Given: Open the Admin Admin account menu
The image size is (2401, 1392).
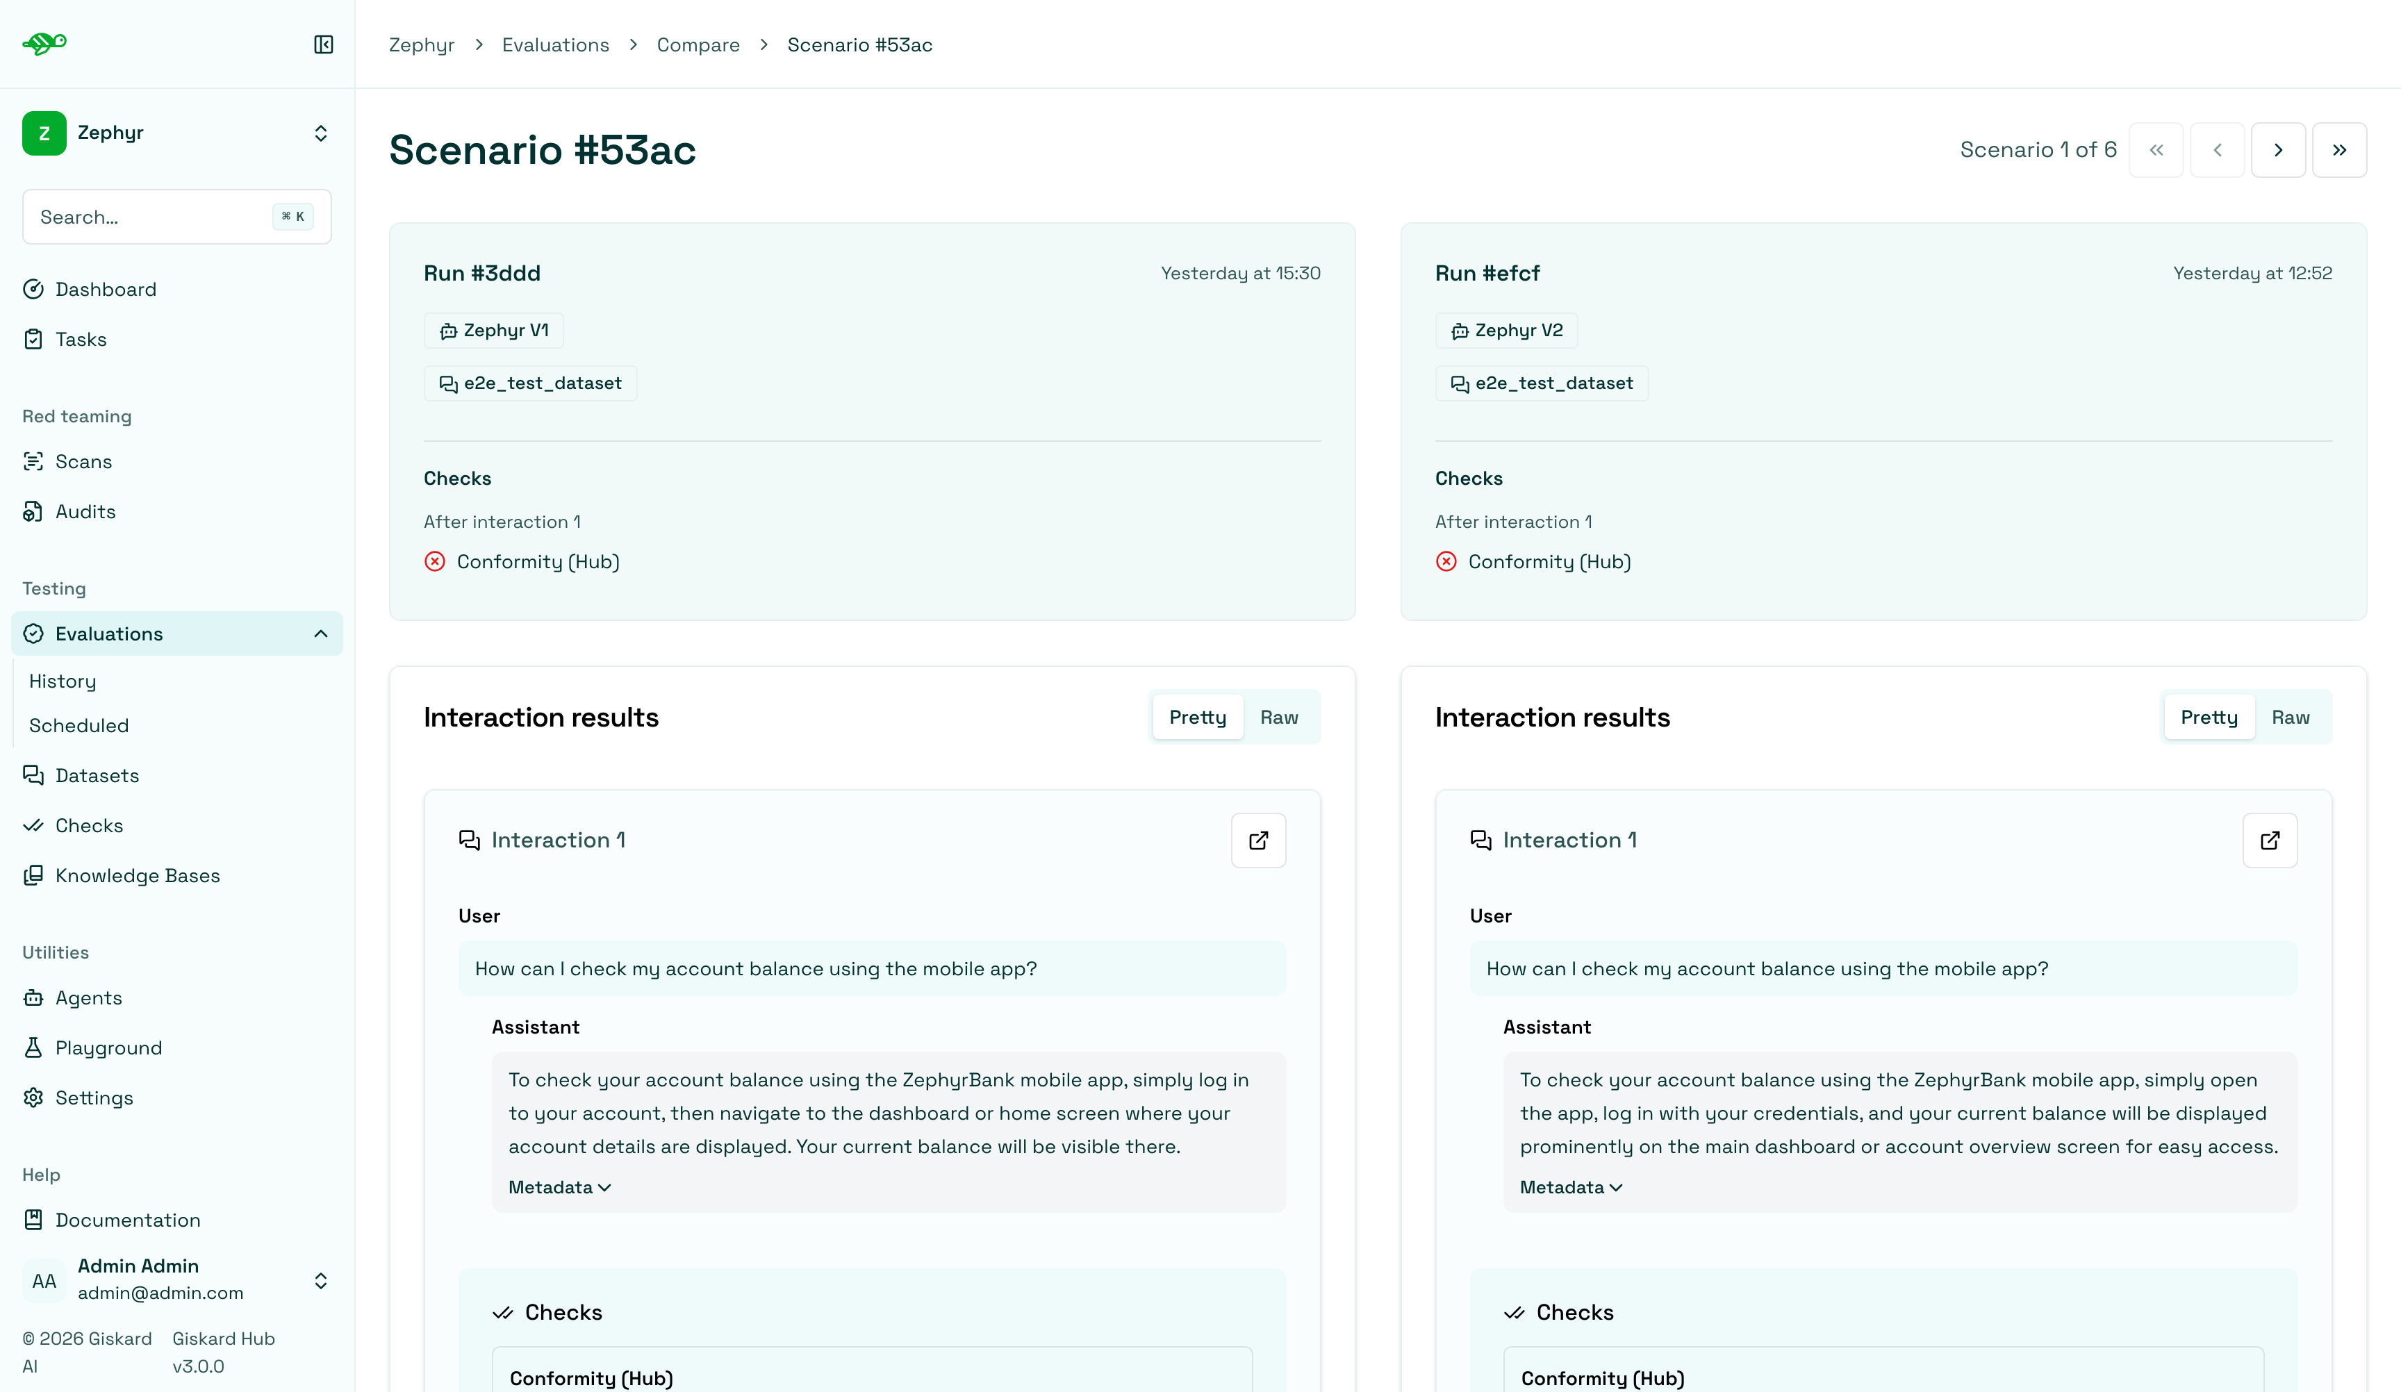Looking at the screenshot, I should (x=177, y=1279).
